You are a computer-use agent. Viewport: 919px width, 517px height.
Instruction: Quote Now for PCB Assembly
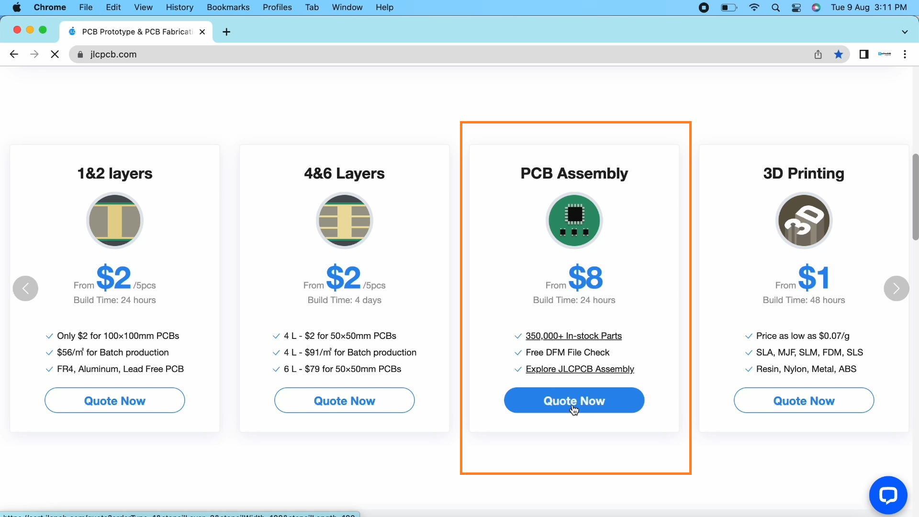click(x=574, y=401)
